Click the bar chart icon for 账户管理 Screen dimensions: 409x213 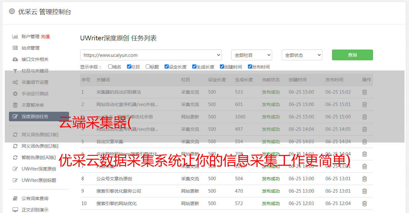coord(15,37)
